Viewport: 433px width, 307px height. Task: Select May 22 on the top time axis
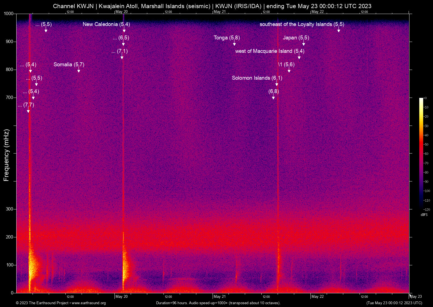point(317,12)
